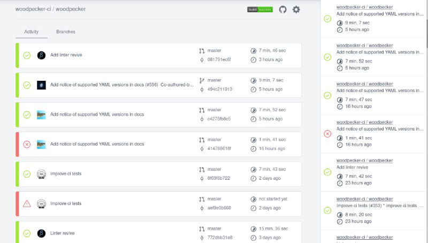
Task: Open sidebar woodpecker link for 1 min, 41 sec build
Action: 364,123
